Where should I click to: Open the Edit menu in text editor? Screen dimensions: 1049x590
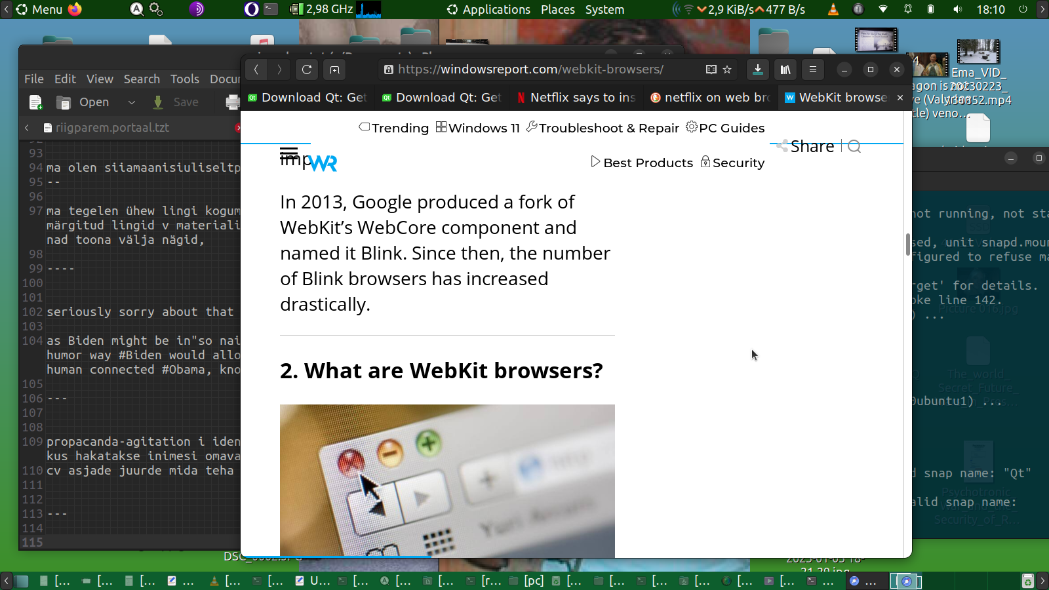pyautogui.click(x=65, y=79)
